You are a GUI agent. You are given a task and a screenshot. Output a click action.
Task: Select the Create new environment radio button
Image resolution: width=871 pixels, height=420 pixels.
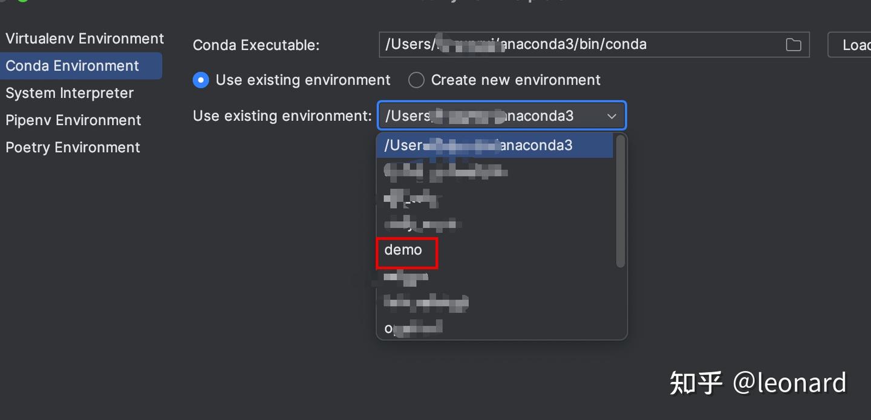[416, 80]
